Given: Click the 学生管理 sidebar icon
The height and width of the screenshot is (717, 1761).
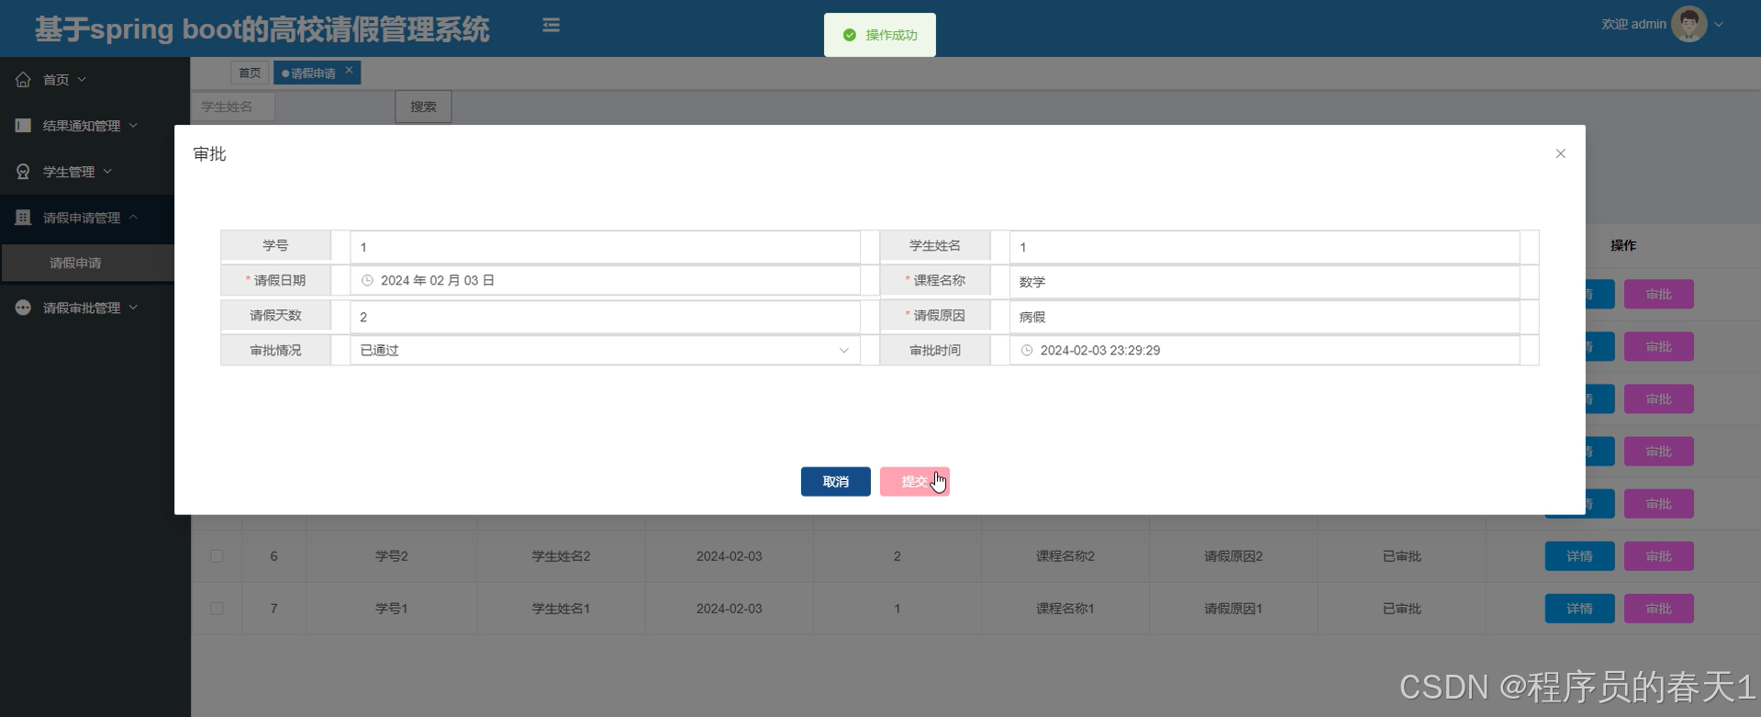Looking at the screenshot, I should click(23, 172).
